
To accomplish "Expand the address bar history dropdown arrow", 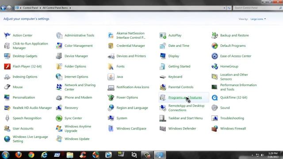I will click(224, 8).
